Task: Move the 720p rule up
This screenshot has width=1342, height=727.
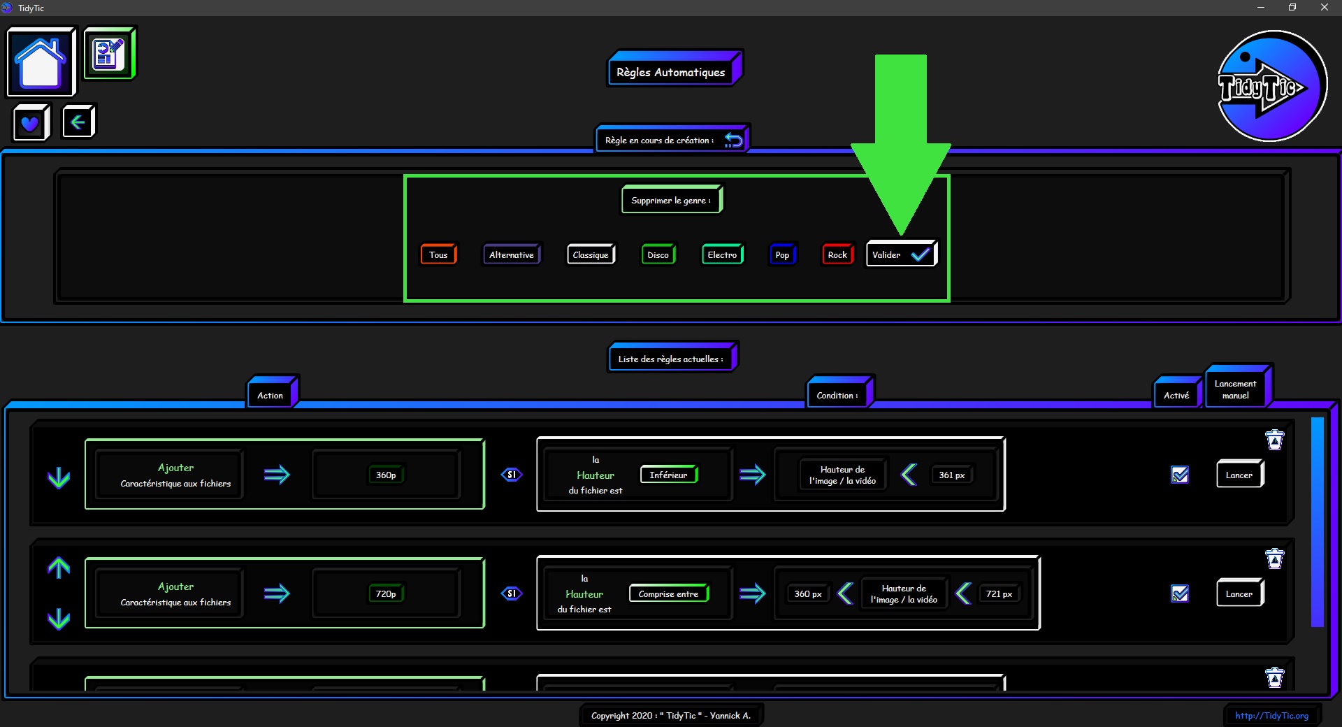Action: (59, 568)
